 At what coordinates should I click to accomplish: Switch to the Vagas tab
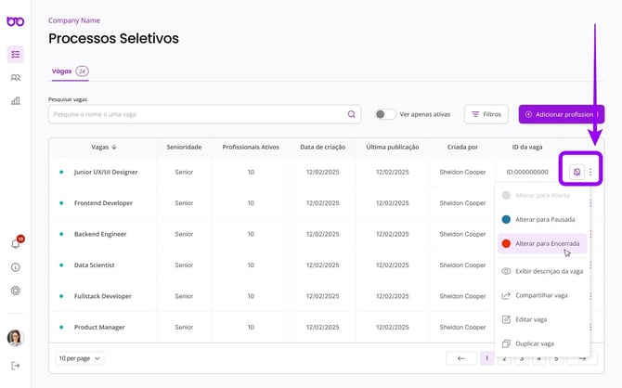click(x=61, y=71)
